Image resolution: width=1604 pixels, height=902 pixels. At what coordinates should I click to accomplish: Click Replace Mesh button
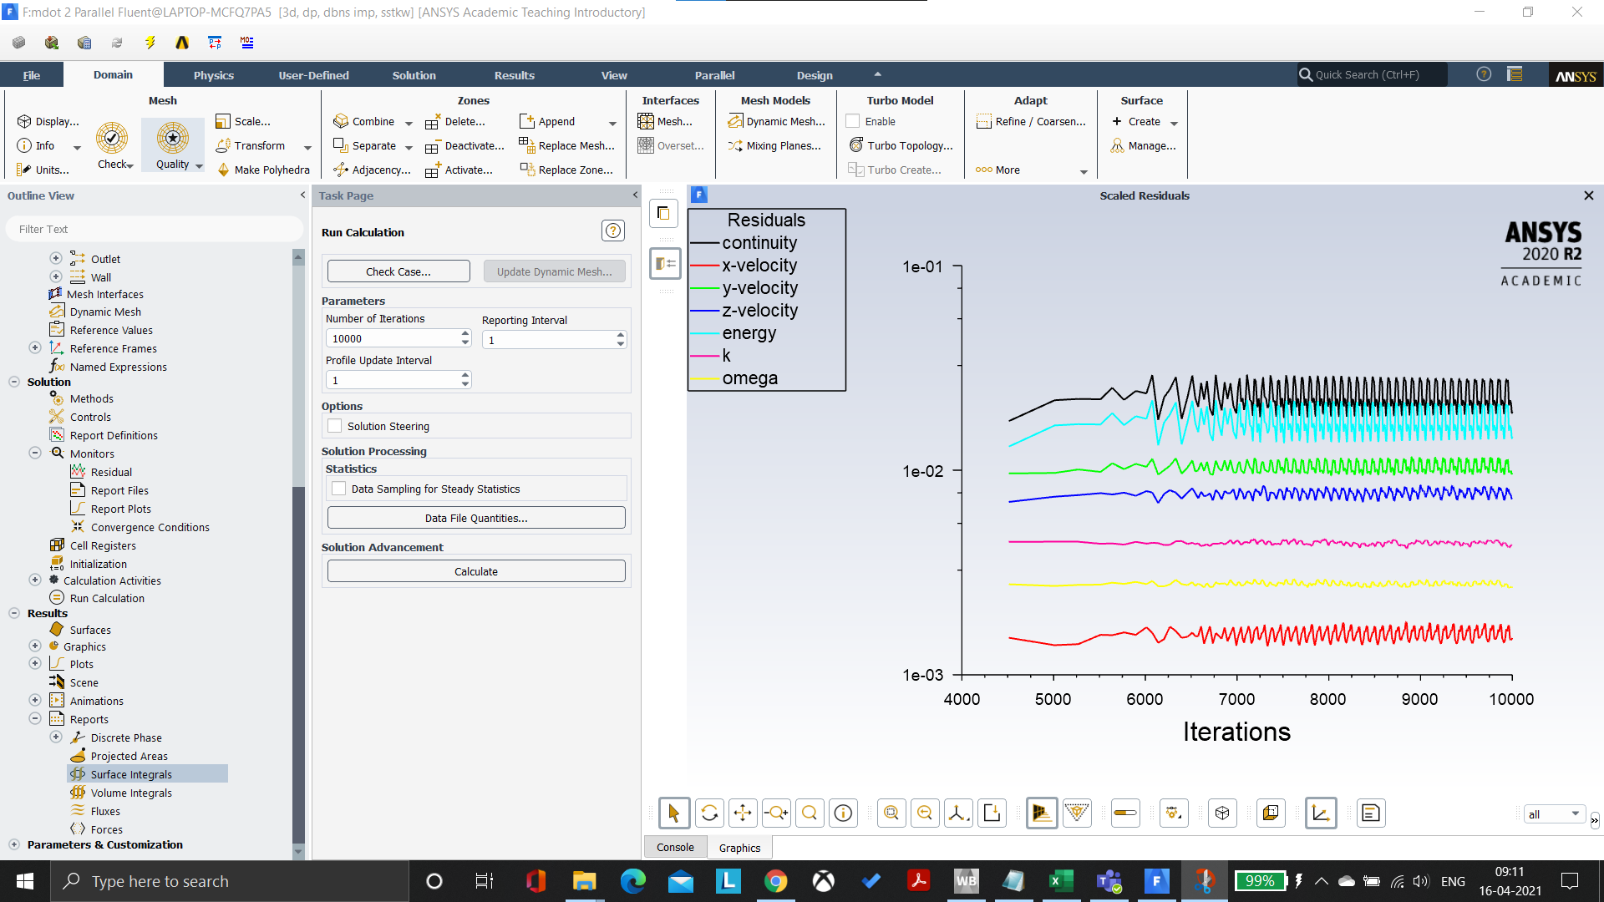567,145
